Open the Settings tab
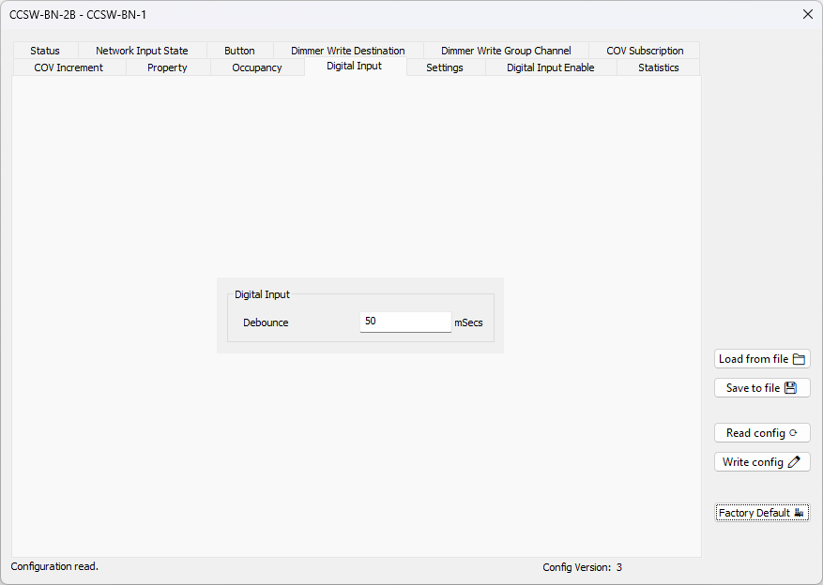Viewport: 823px width, 585px height. 445,67
